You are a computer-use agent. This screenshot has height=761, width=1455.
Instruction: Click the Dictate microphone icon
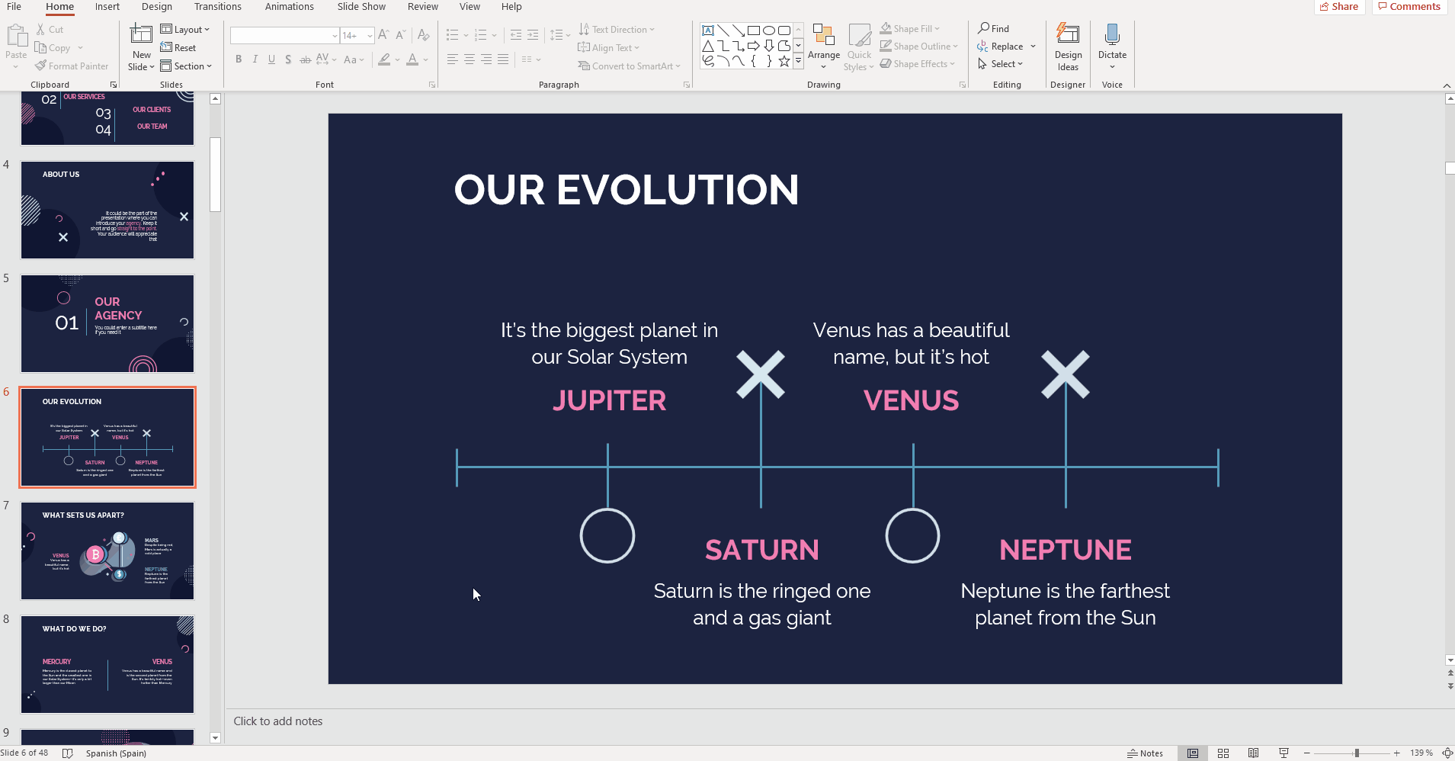tap(1111, 35)
